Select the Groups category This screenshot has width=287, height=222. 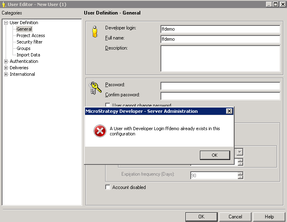click(x=23, y=48)
